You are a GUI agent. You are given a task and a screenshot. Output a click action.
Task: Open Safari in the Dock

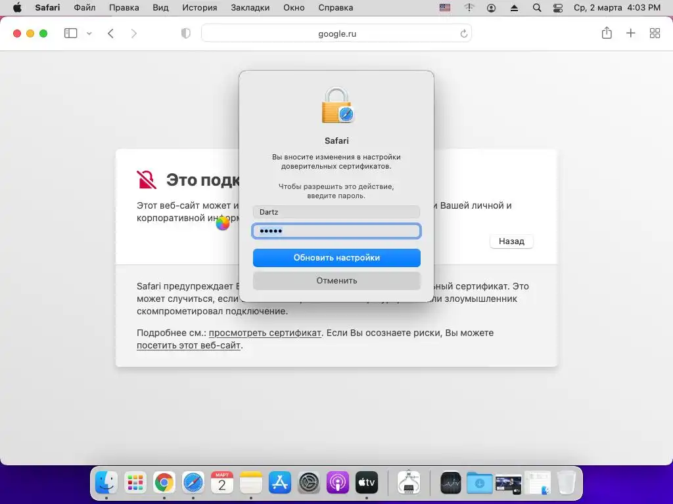pyautogui.click(x=193, y=482)
